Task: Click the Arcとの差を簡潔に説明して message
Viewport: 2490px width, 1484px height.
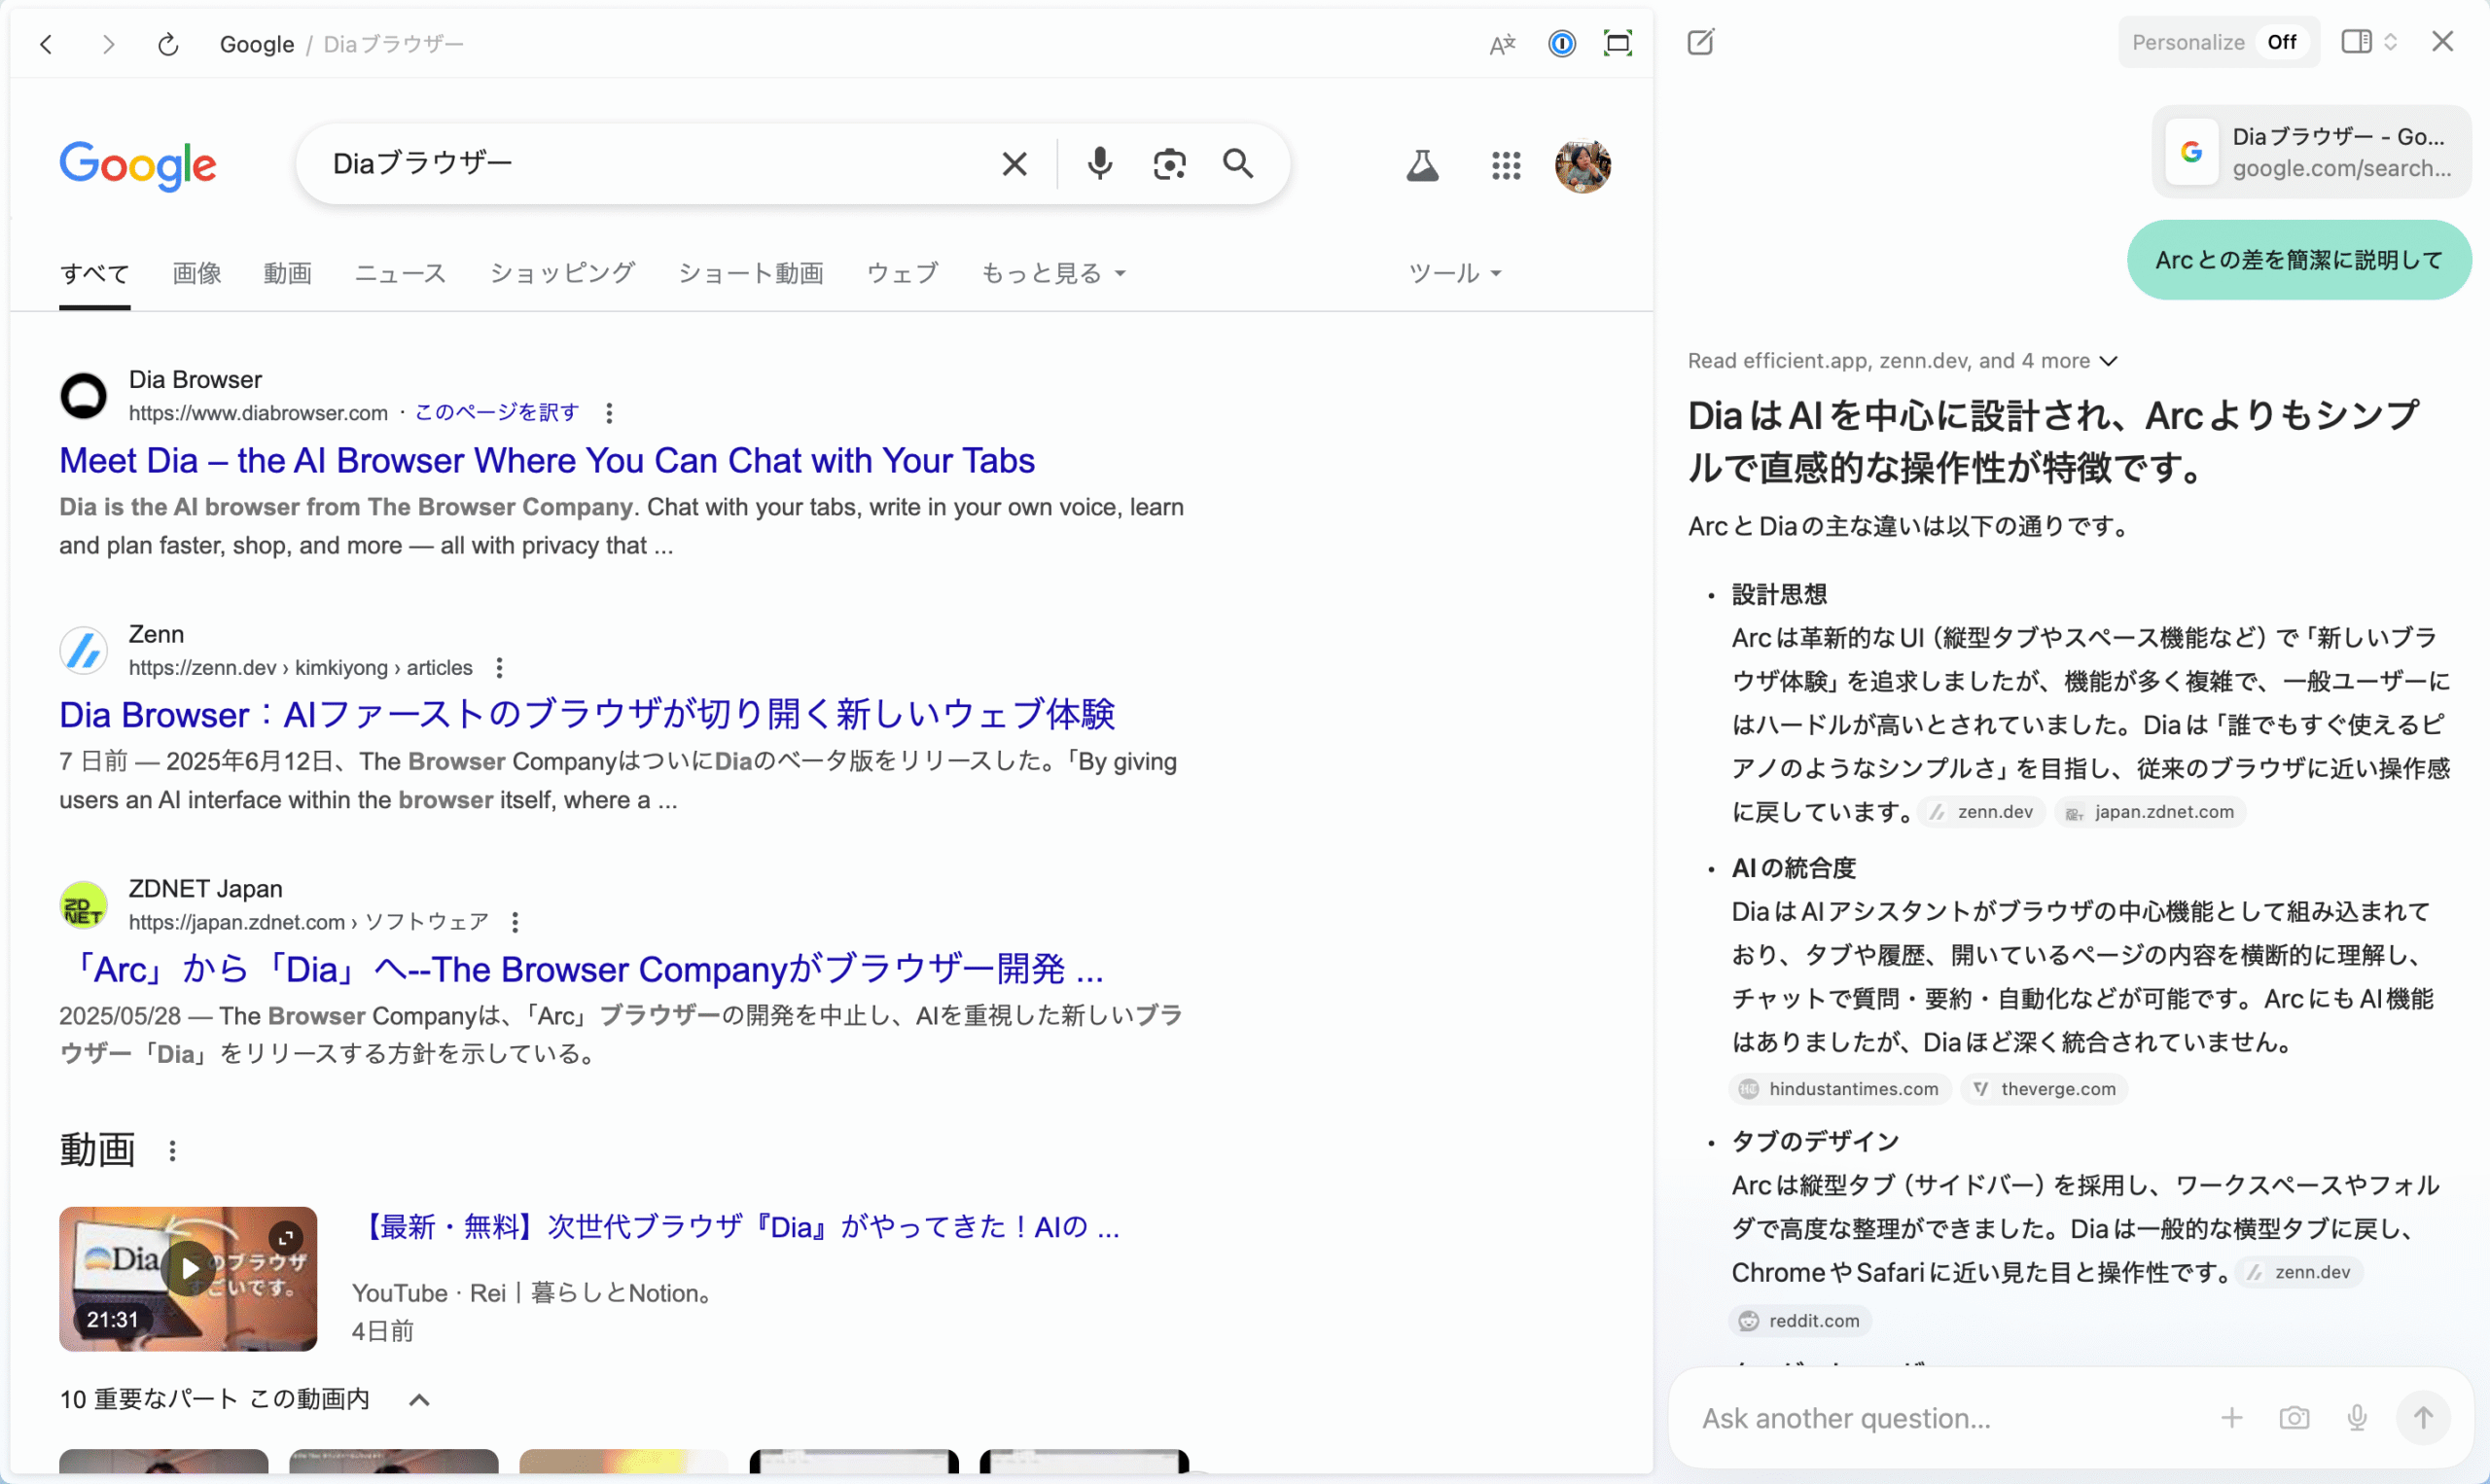Action: point(2298,260)
